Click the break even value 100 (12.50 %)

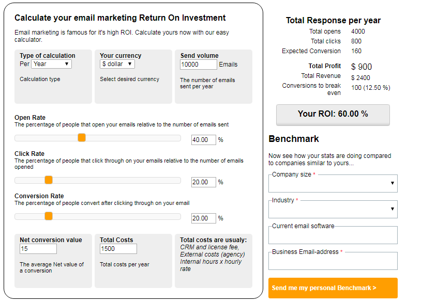(371, 88)
